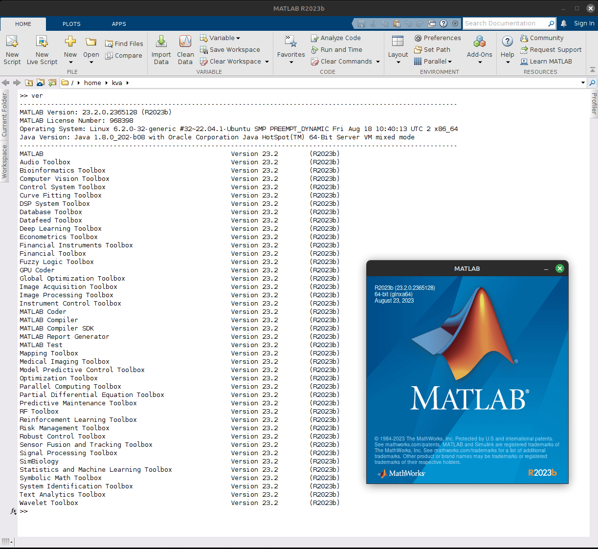
Task: Click the home segment in folder path
Action: pyautogui.click(x=92, y=83)
